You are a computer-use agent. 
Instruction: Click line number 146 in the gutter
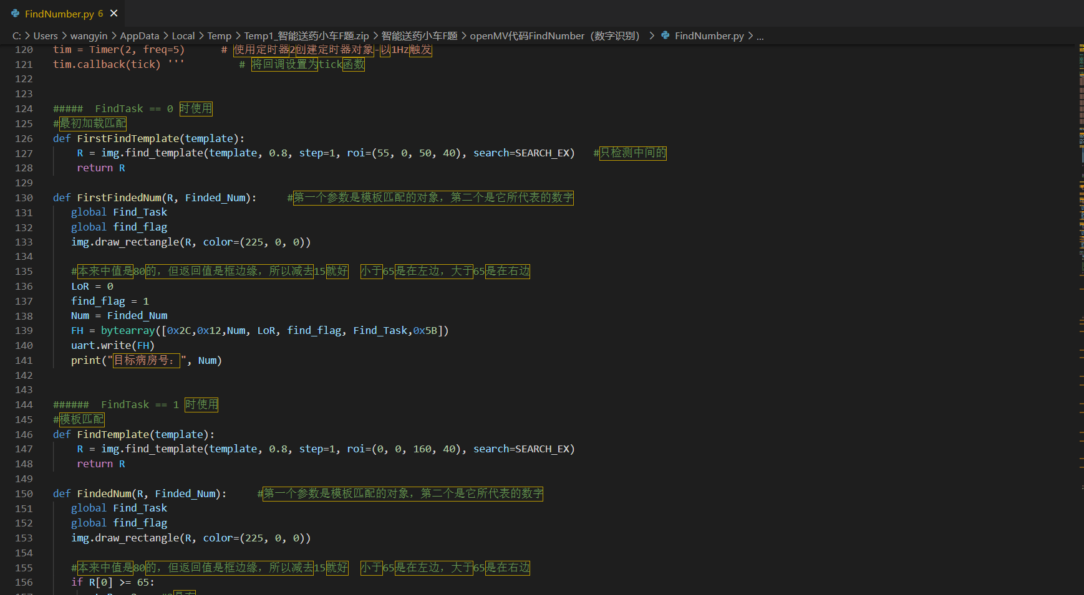click(24, 434)
